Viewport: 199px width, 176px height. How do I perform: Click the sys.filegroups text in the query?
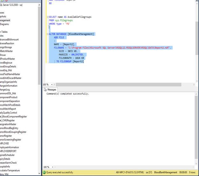pos(64,20)
